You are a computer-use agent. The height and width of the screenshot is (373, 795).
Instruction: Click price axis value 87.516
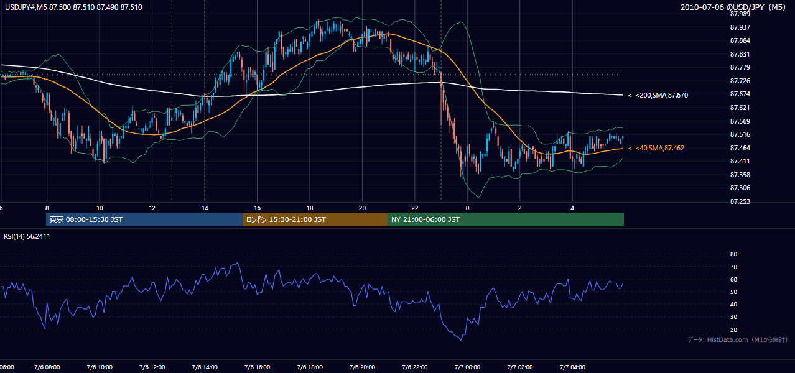740,134
